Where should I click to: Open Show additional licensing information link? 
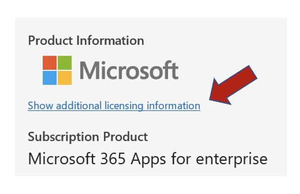pyautogui.click(x=114, y=106)
